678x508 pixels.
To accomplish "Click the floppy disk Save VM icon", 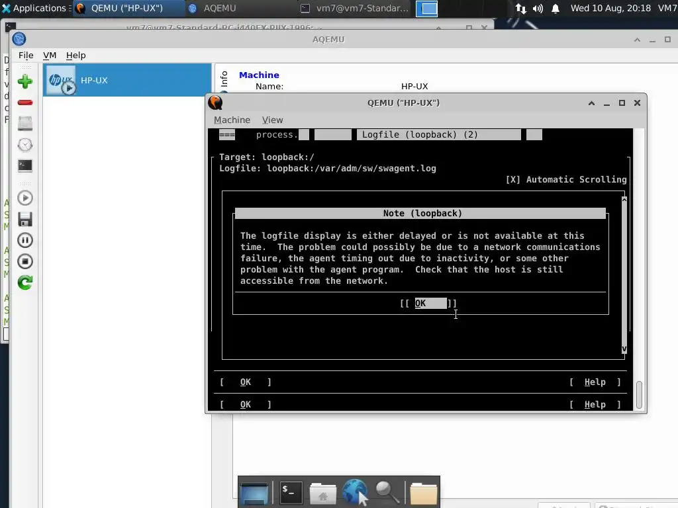I will [25, 220].
